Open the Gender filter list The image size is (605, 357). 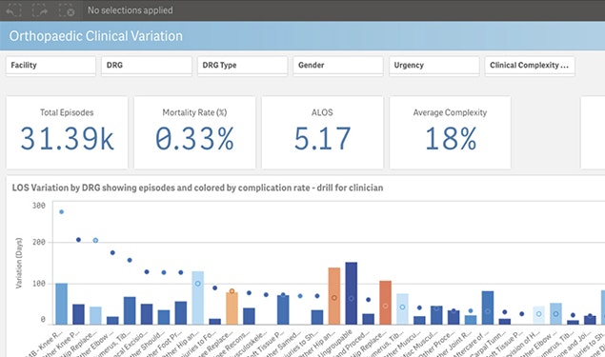338,66
